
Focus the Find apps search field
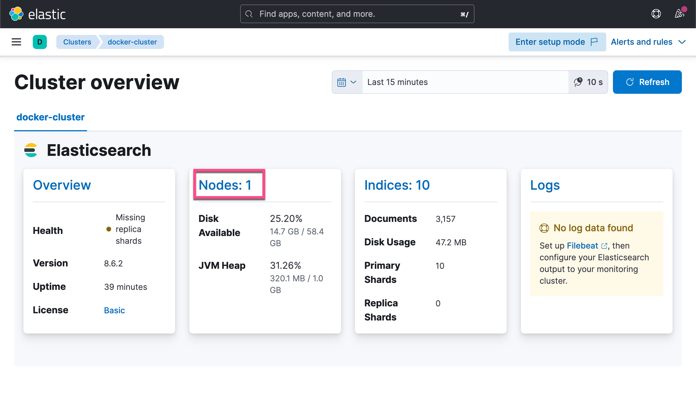click(x=357, y=14)
